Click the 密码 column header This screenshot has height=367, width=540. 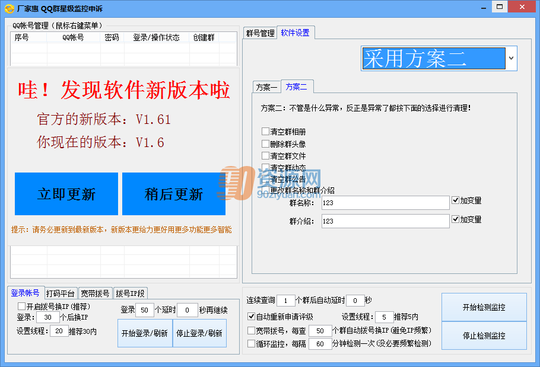[x=112, y=37]
